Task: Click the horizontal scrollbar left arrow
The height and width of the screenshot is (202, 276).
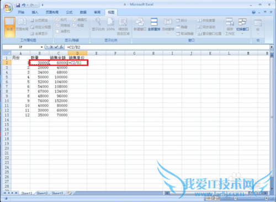Action: click(x=167, y=193)
